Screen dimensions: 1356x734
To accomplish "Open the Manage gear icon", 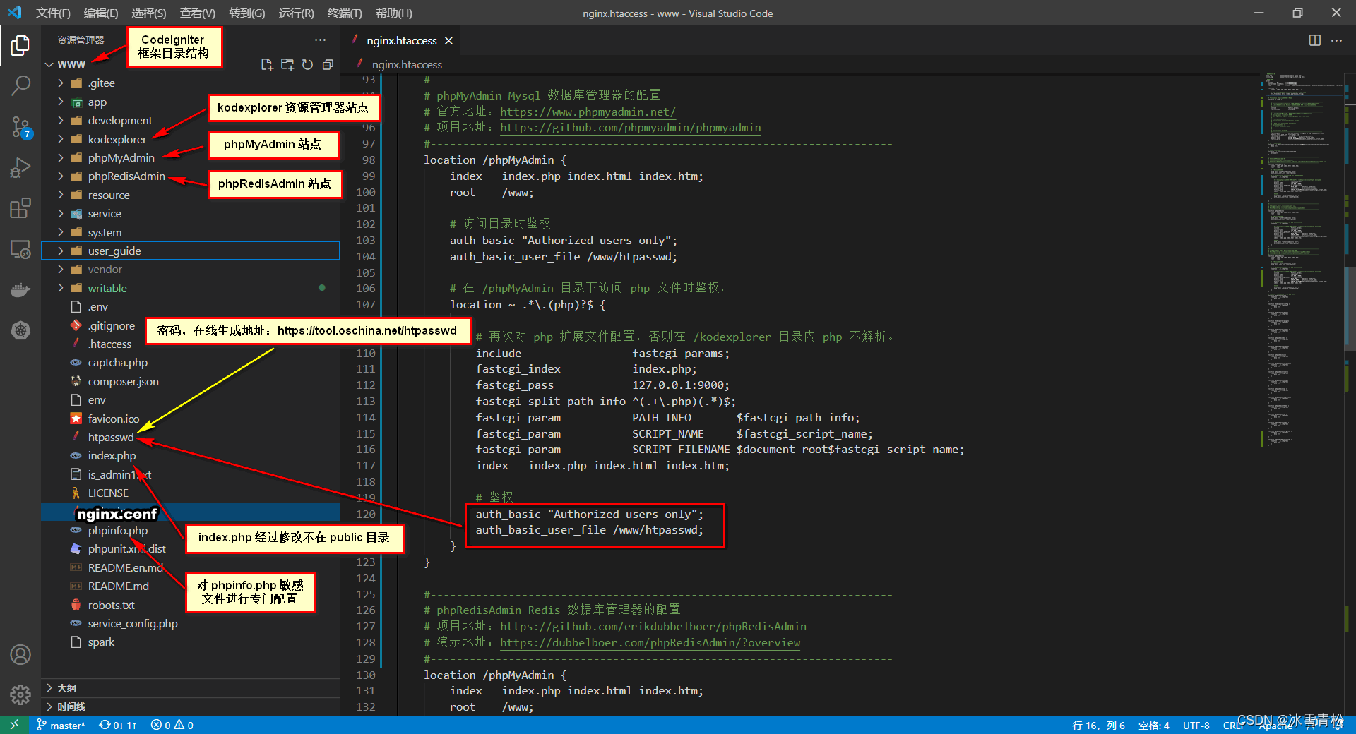I will (20, 694).
